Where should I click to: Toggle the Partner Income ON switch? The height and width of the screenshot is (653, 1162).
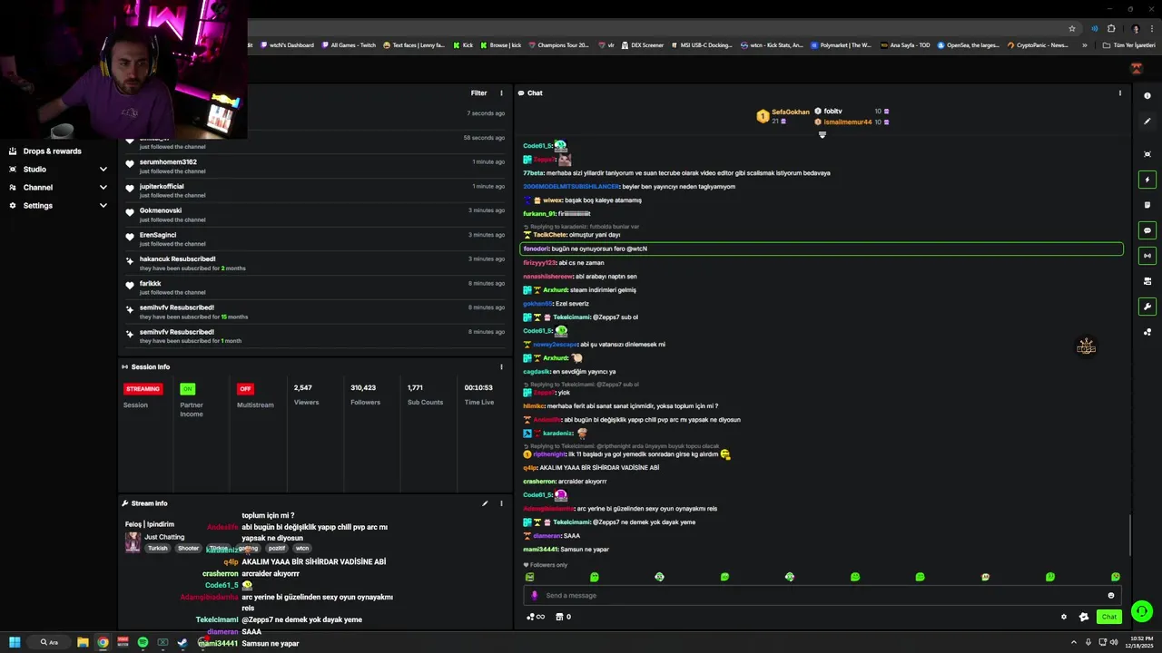(187, 388)
